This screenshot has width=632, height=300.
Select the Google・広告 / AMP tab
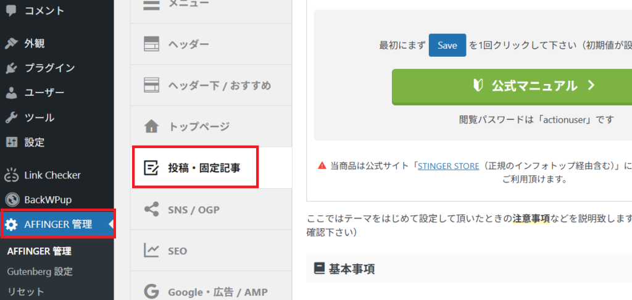point(218,291)
